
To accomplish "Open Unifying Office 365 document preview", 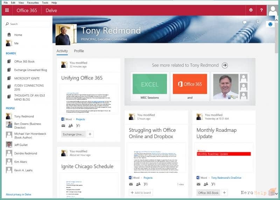I will coord(89,99).
